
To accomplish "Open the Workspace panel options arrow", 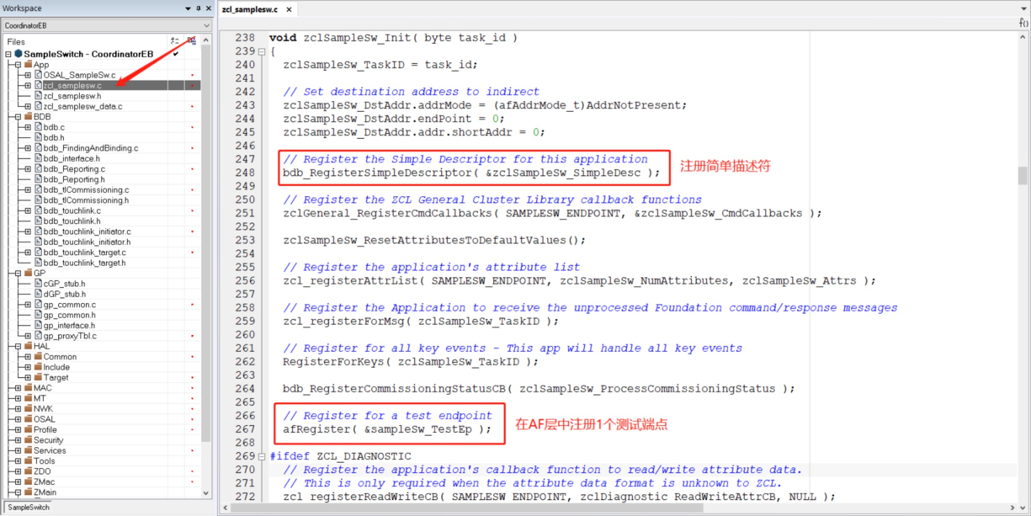I will [x=188, y=8].
